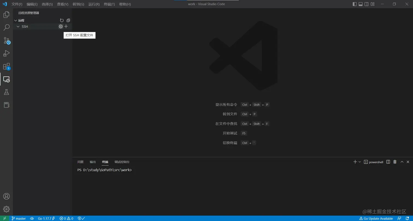Switch to the 输出 panel tab
This screenshot has width=413, height=221.
93,162
